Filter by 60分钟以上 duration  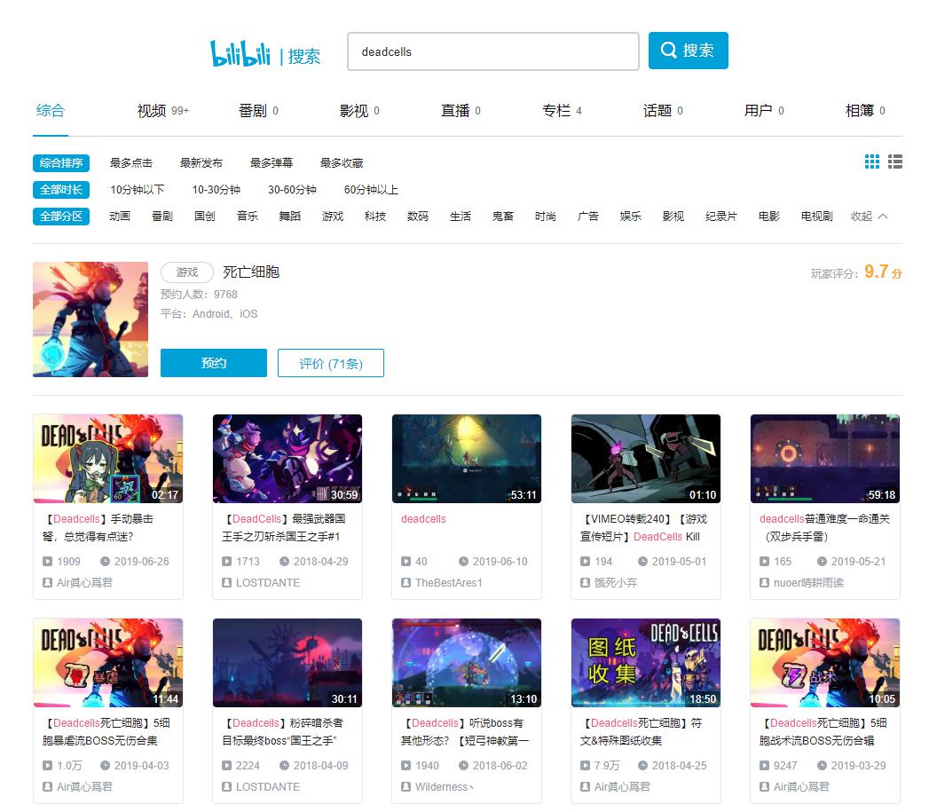[371, 190]
